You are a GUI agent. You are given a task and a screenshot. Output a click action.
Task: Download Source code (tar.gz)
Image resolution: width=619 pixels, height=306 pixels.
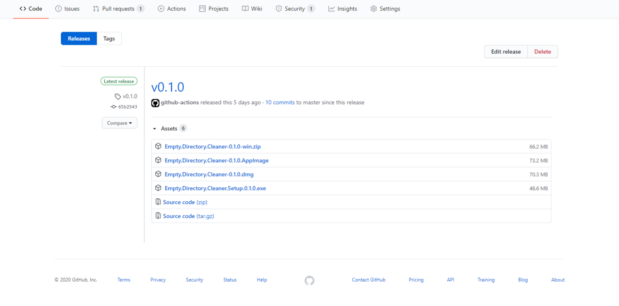[188, 216]
